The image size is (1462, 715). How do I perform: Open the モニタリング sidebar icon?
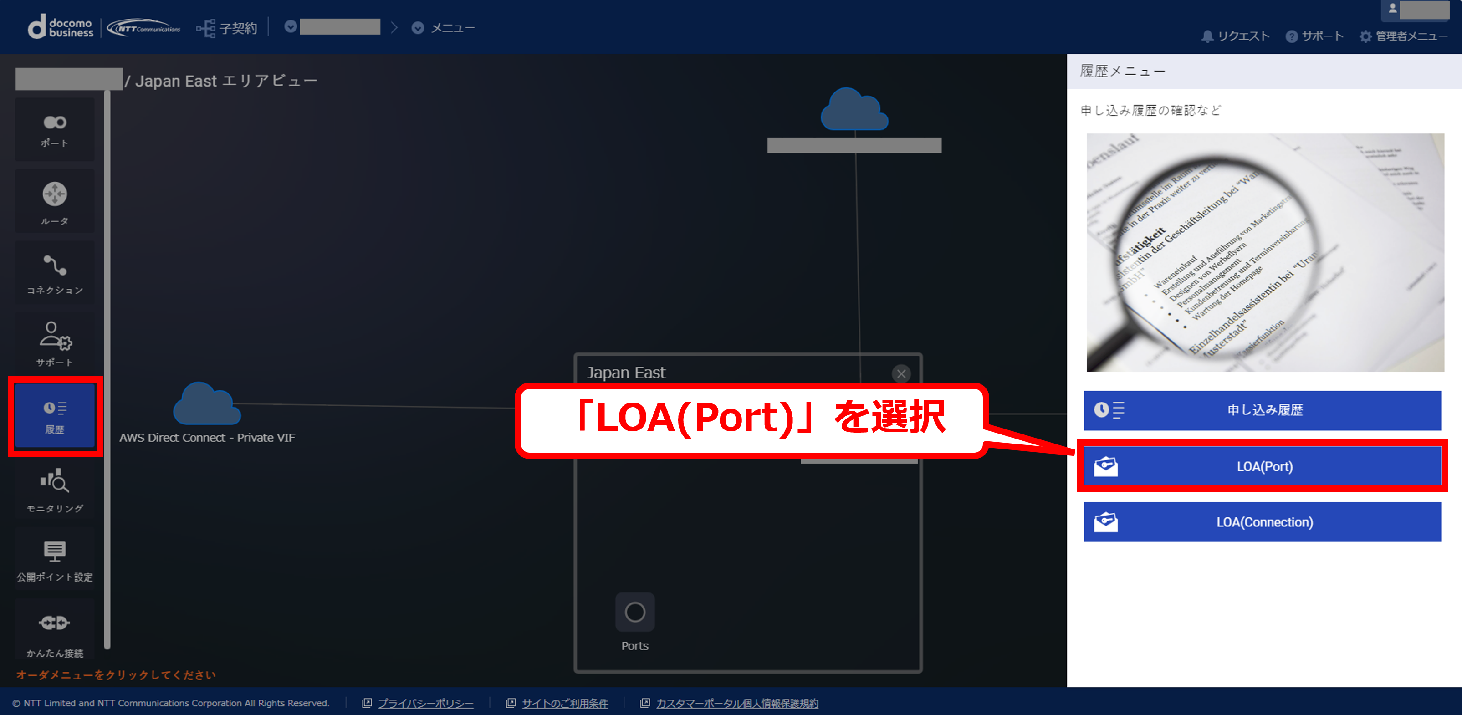point(55,489)
